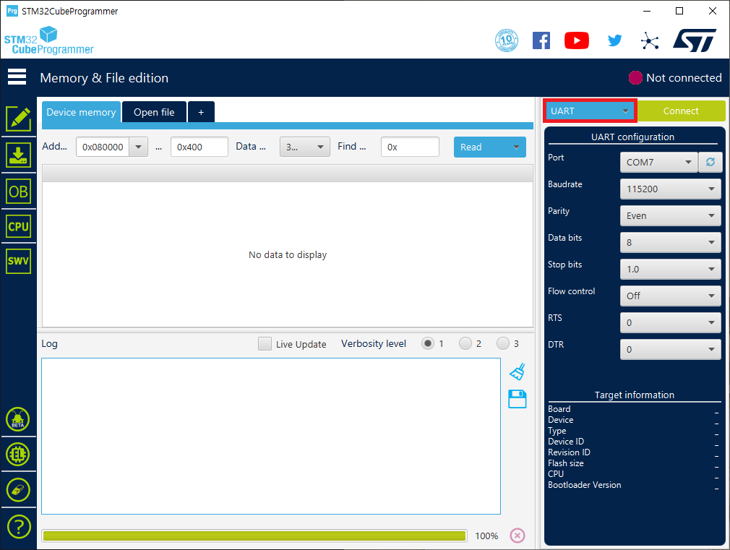Open the DTR dropdown
The width and height of the screenshot is (730, 550).
pos(671,349)
